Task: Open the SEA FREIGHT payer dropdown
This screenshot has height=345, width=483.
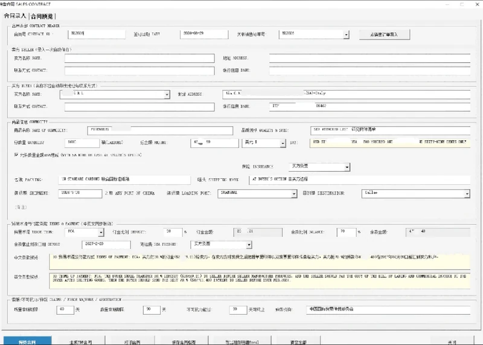Action: 249,245
